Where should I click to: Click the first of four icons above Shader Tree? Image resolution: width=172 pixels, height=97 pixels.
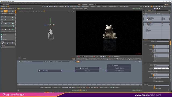click(154, 9)
